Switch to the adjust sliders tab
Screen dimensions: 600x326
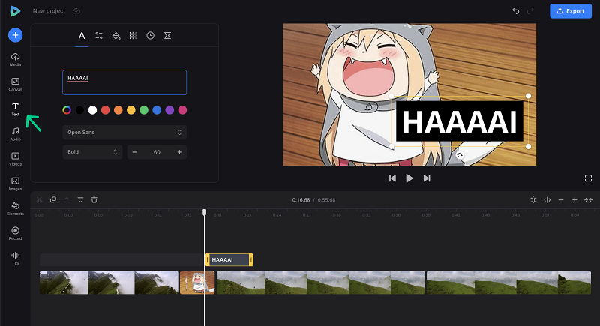[x=99, y=36]
